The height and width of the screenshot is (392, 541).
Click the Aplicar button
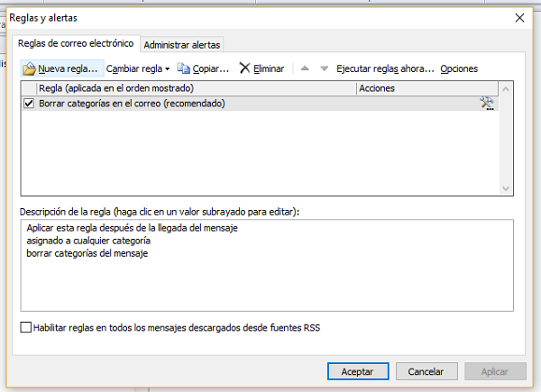pos(495,371)
